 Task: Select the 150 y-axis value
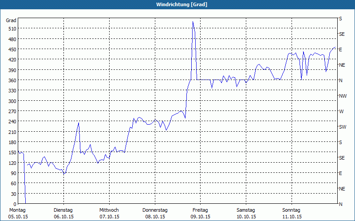point(12,152)
